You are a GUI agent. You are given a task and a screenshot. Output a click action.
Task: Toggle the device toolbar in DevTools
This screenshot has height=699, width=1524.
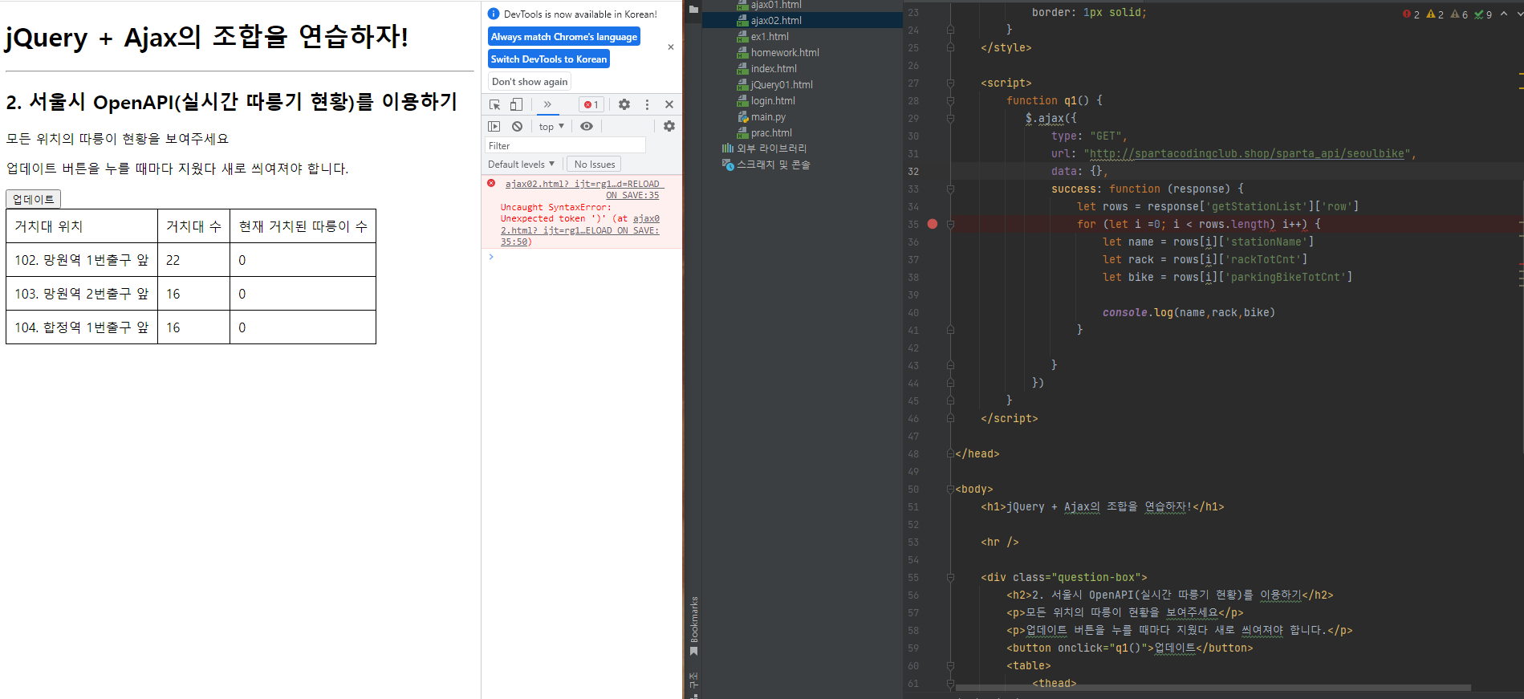516,104
